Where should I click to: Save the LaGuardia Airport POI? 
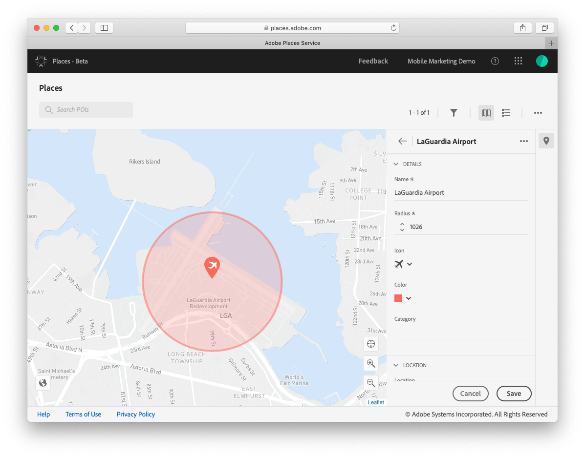[x=514, y=393]
